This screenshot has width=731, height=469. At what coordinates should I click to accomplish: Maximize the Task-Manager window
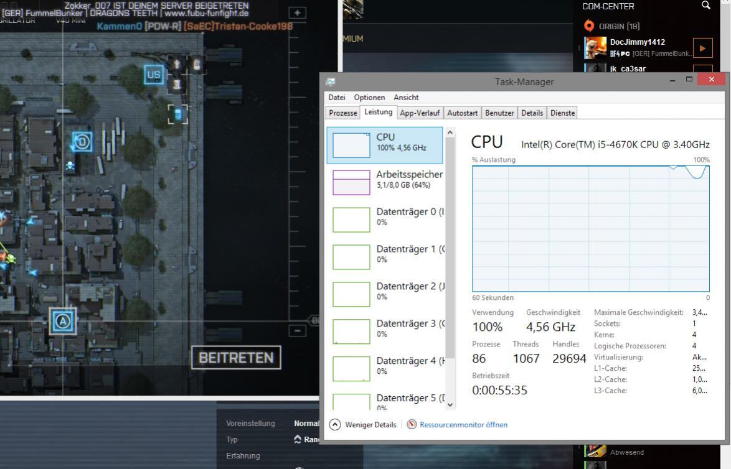click(x=689, y=80)
